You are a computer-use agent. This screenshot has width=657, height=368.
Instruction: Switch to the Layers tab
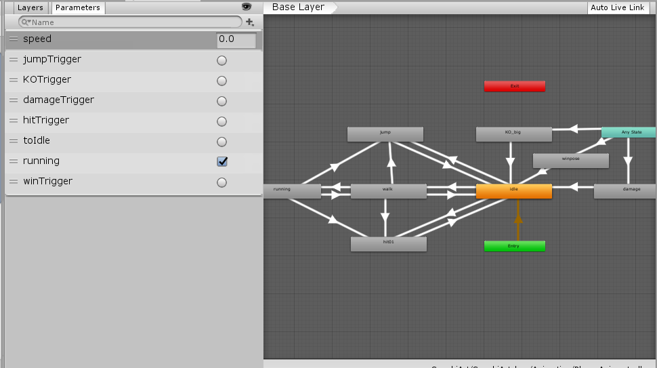point(30,8)
